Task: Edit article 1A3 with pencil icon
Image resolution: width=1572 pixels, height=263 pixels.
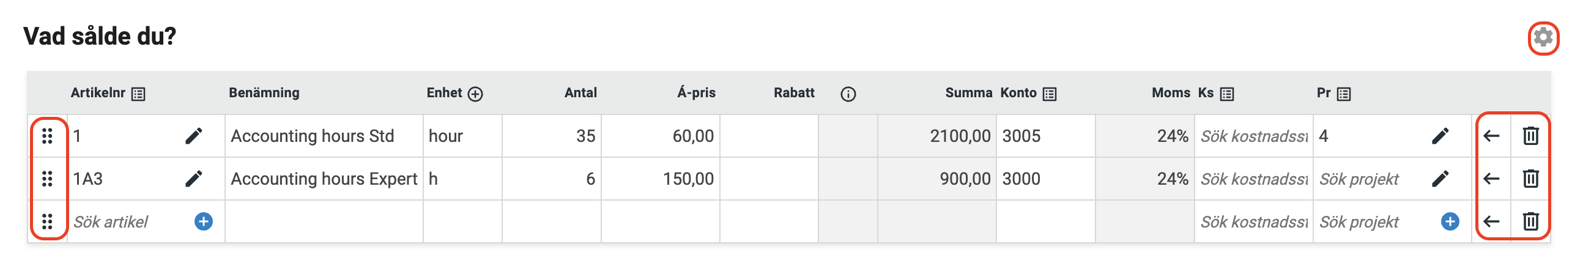Action: tap(194, 179)
